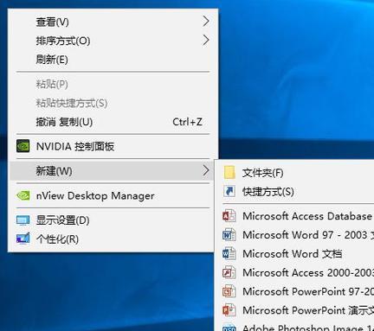Click the Ctrl+Z shortcut label
The width and height of the screenshot is (374, 331).
point(187,122)
